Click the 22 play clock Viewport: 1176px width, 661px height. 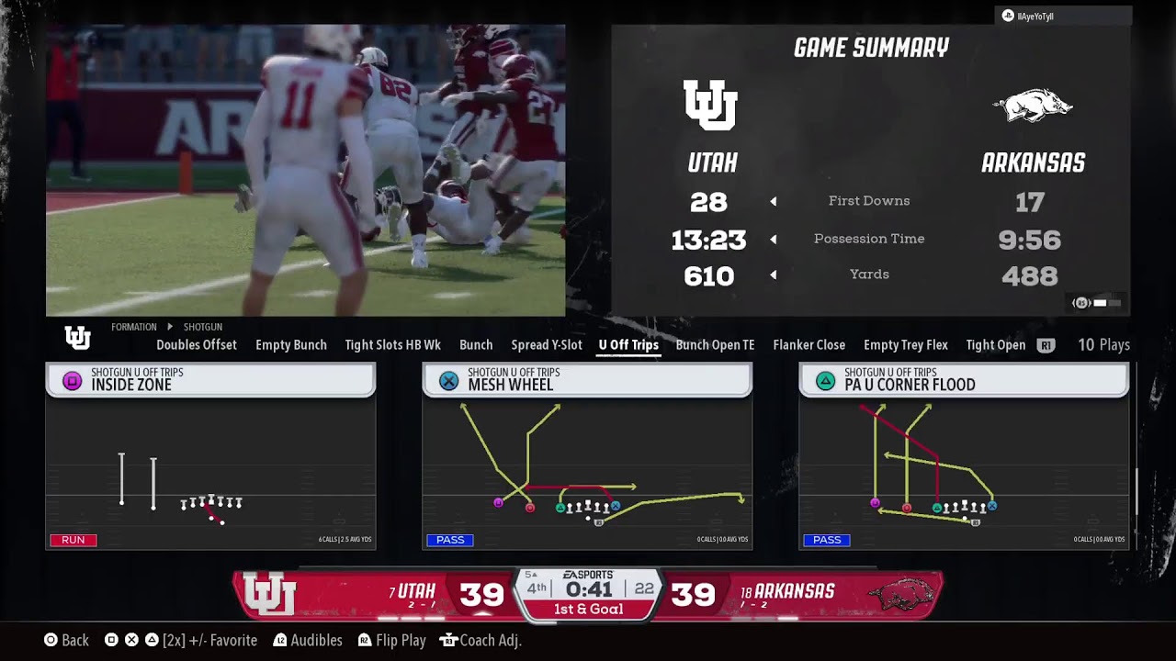(x=644, y=588)
